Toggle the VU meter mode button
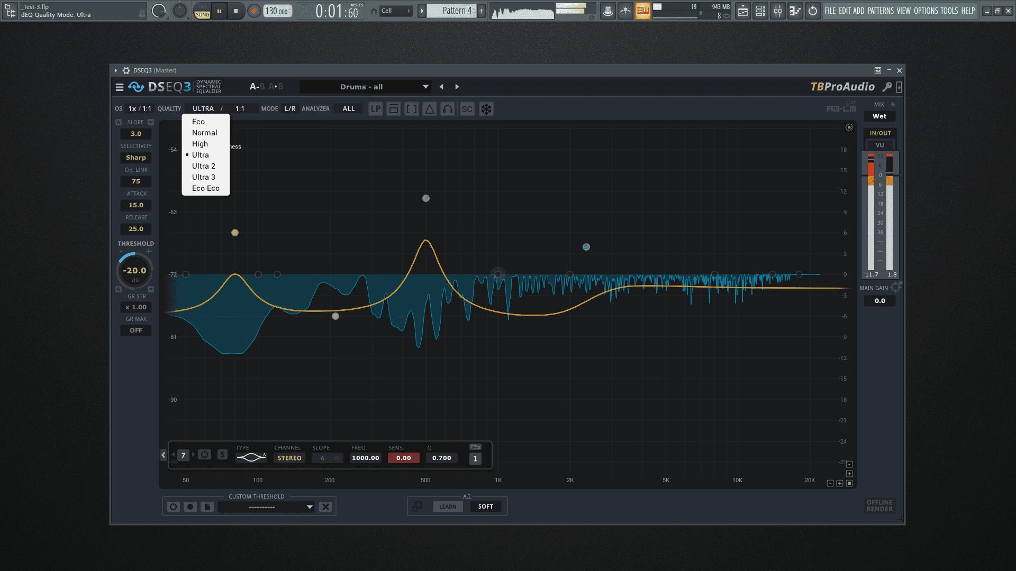This screenshot has height=571, width=1016. point(879,145)
